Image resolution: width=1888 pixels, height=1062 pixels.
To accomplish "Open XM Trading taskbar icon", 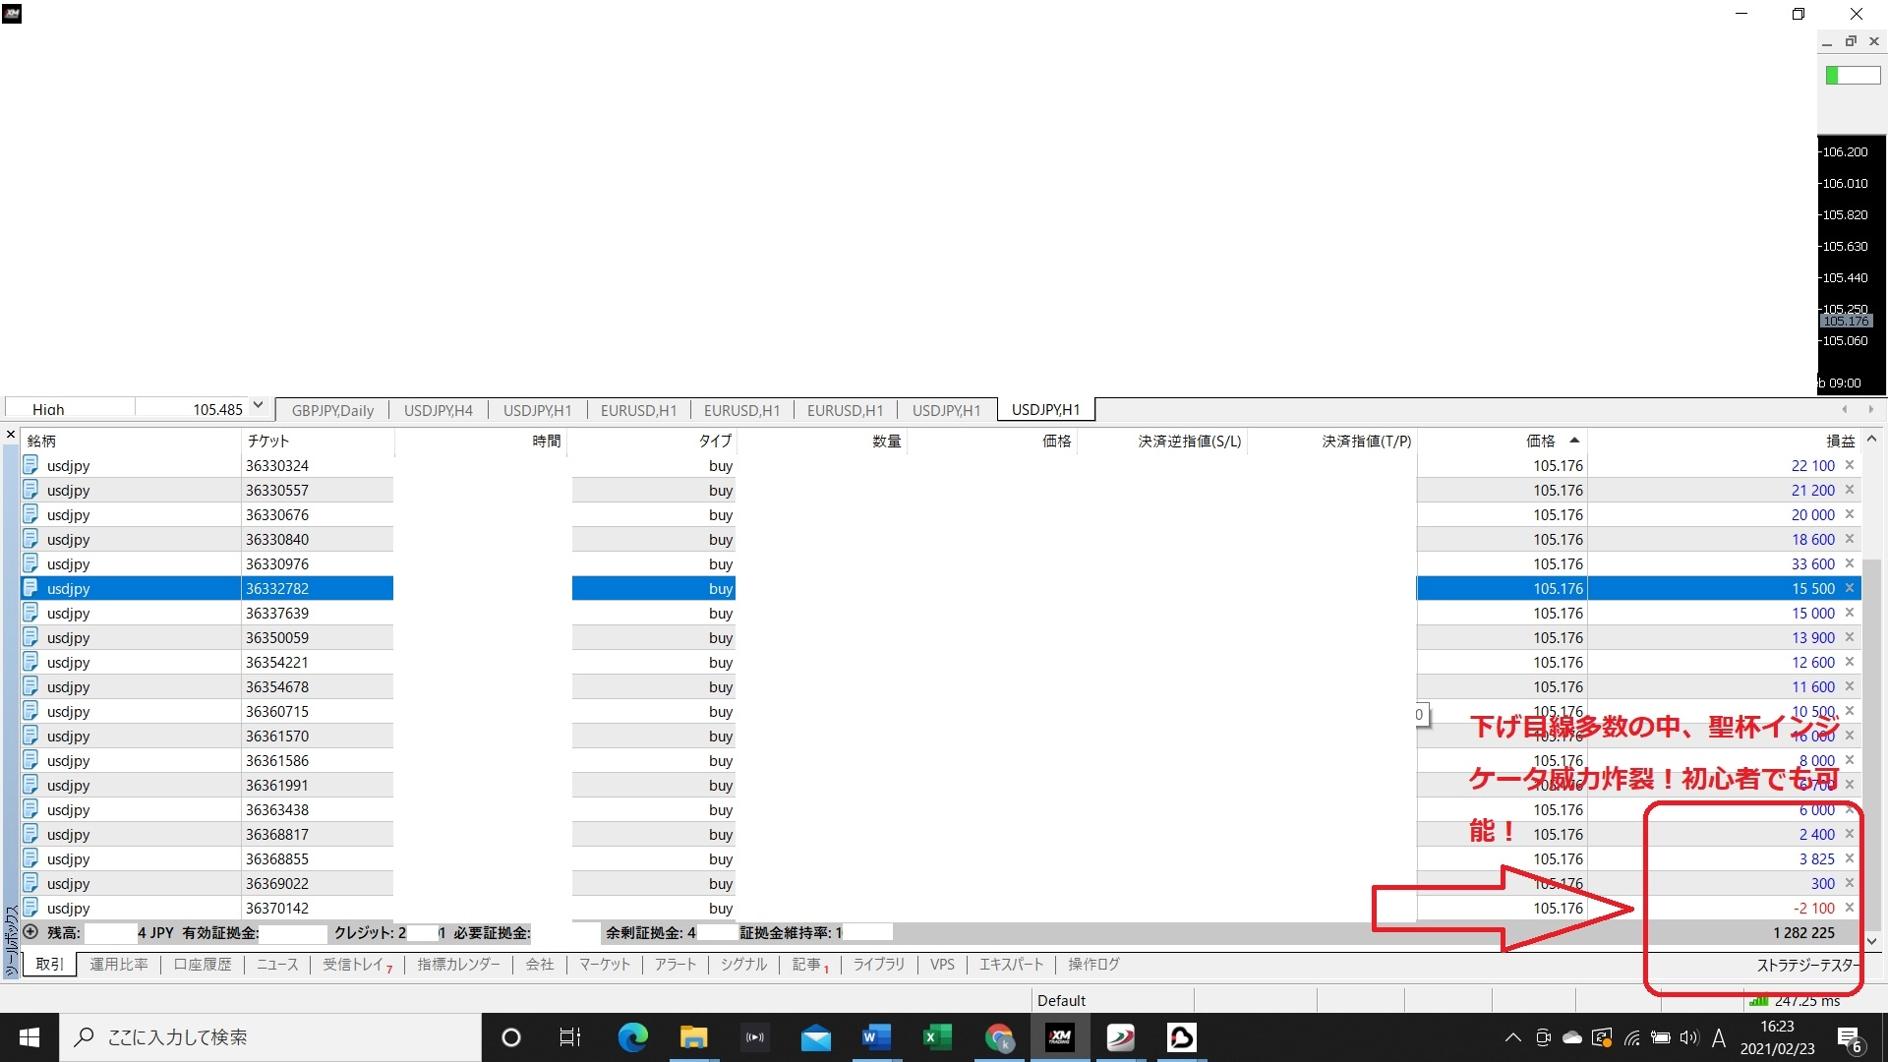I will 1059,1037.
